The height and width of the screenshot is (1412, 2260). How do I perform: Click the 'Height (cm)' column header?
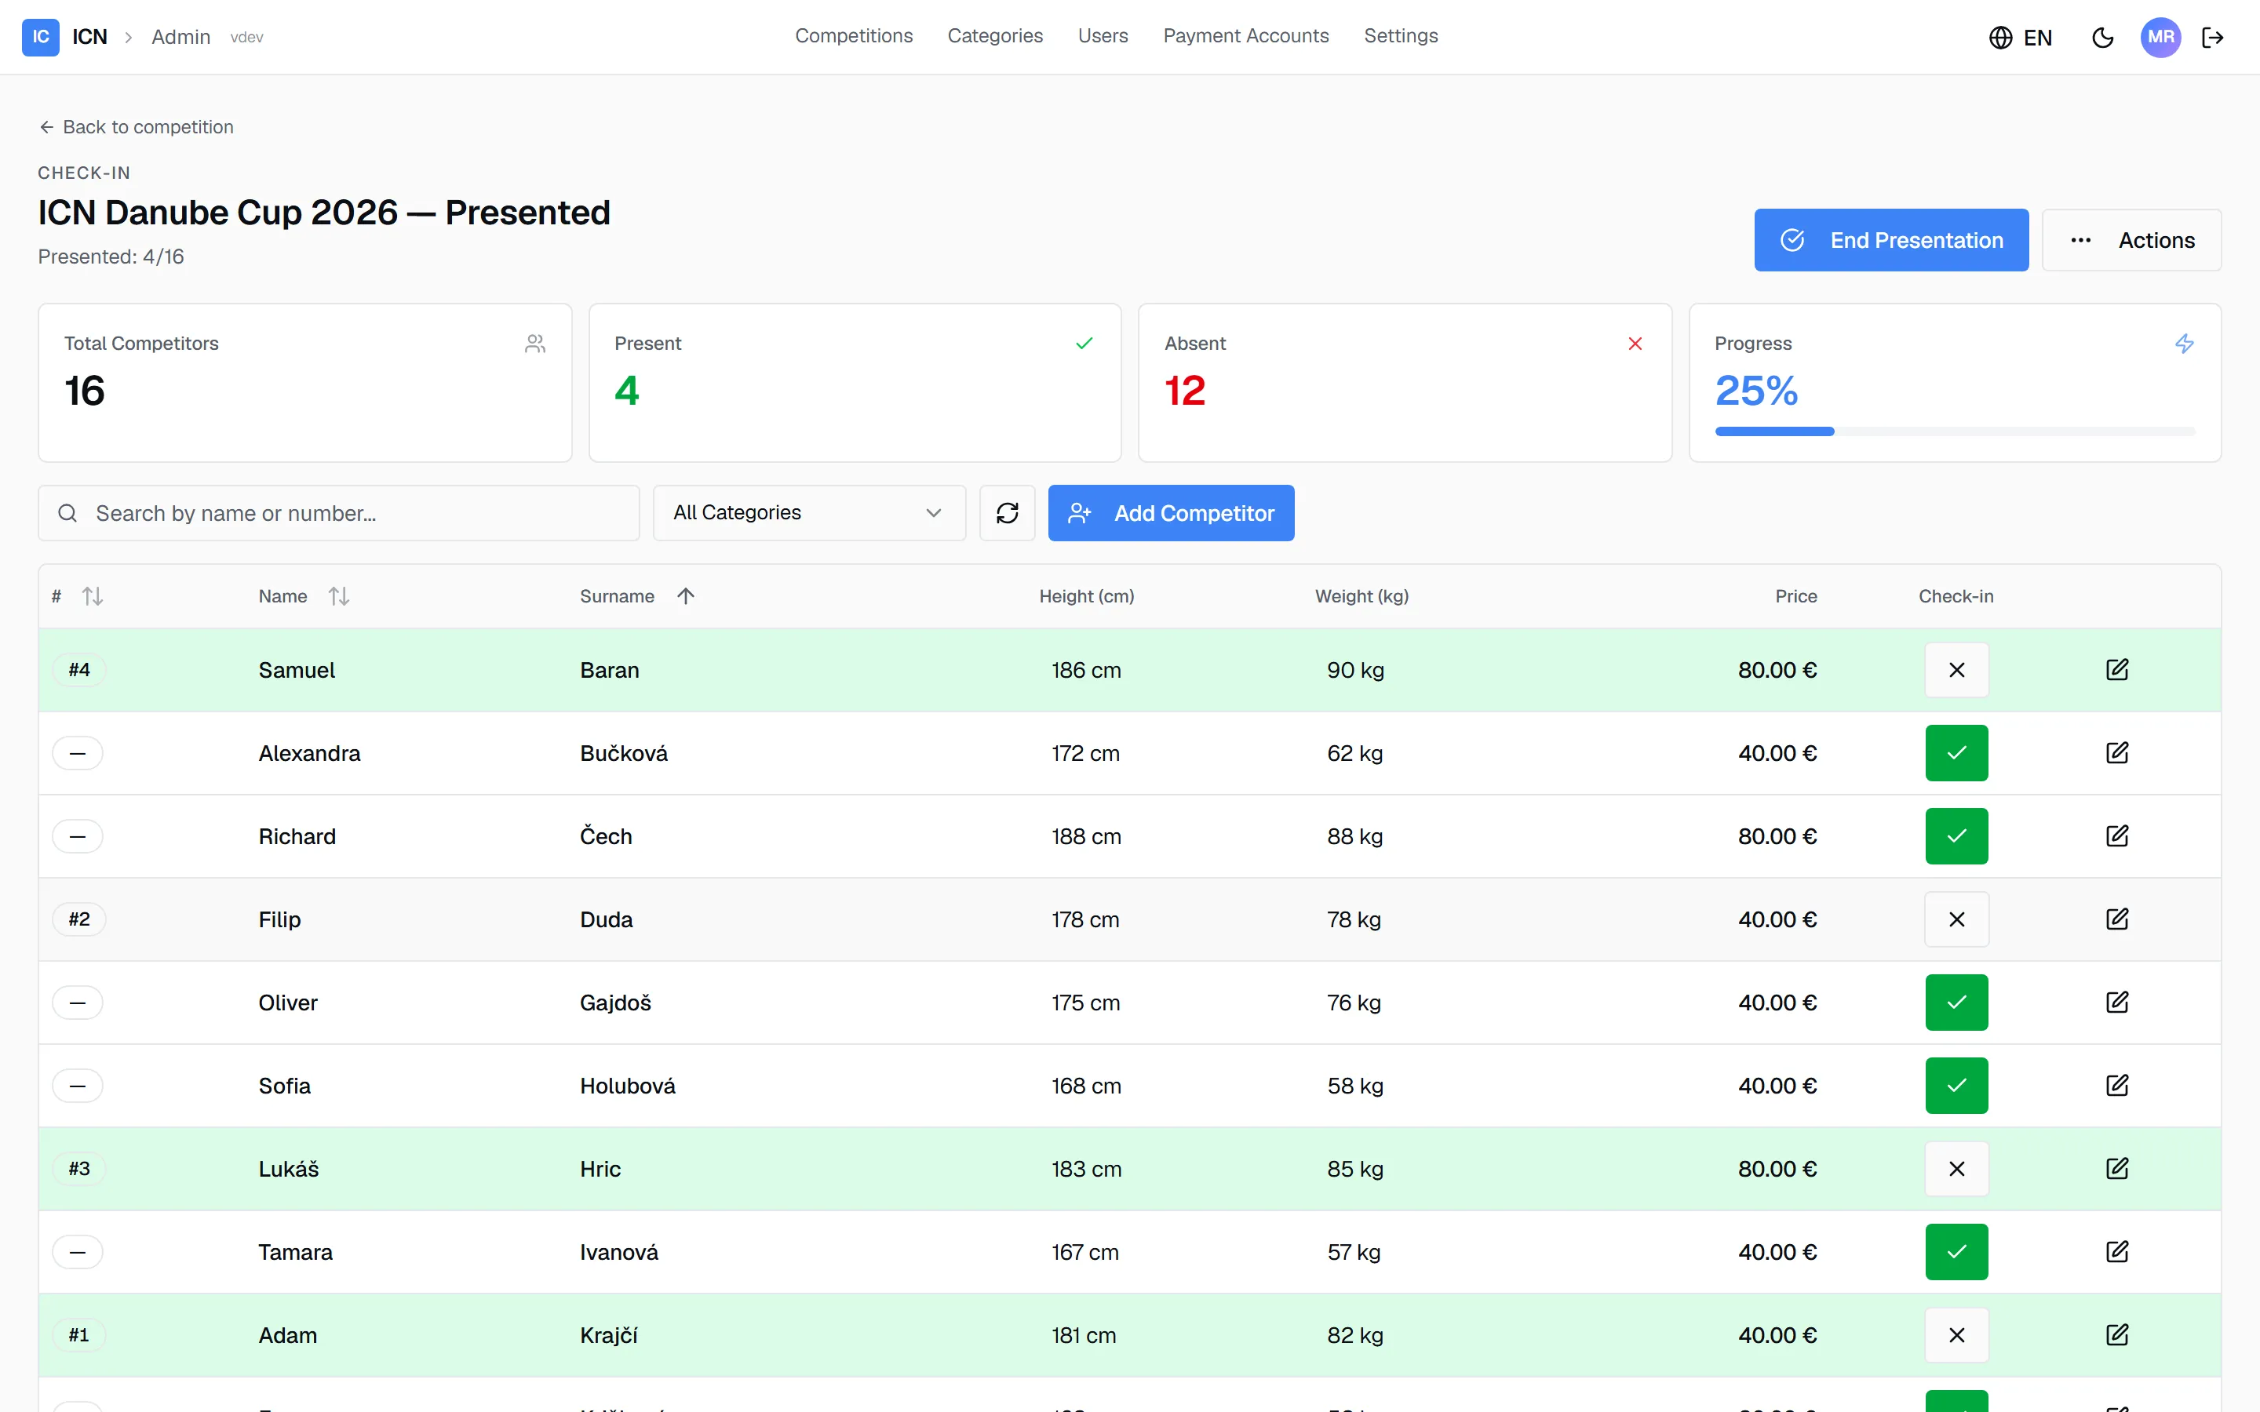tap(1087, 596)
